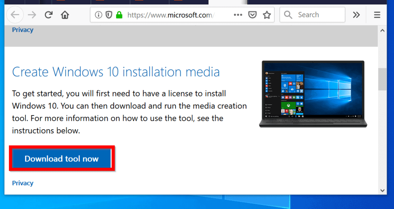Open the Firefox hamburger menu
394x209 pixels.
coord(377,15)
